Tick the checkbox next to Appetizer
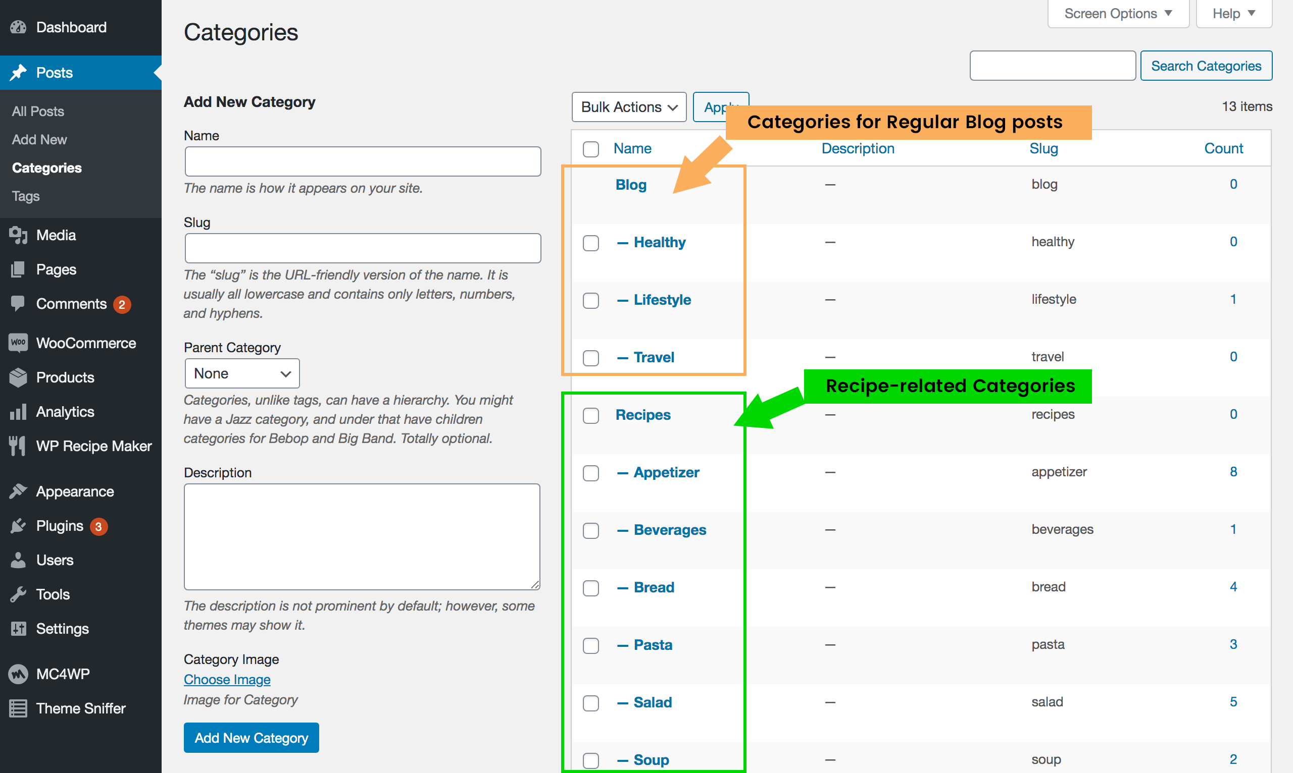 click(x=590, y=473)
